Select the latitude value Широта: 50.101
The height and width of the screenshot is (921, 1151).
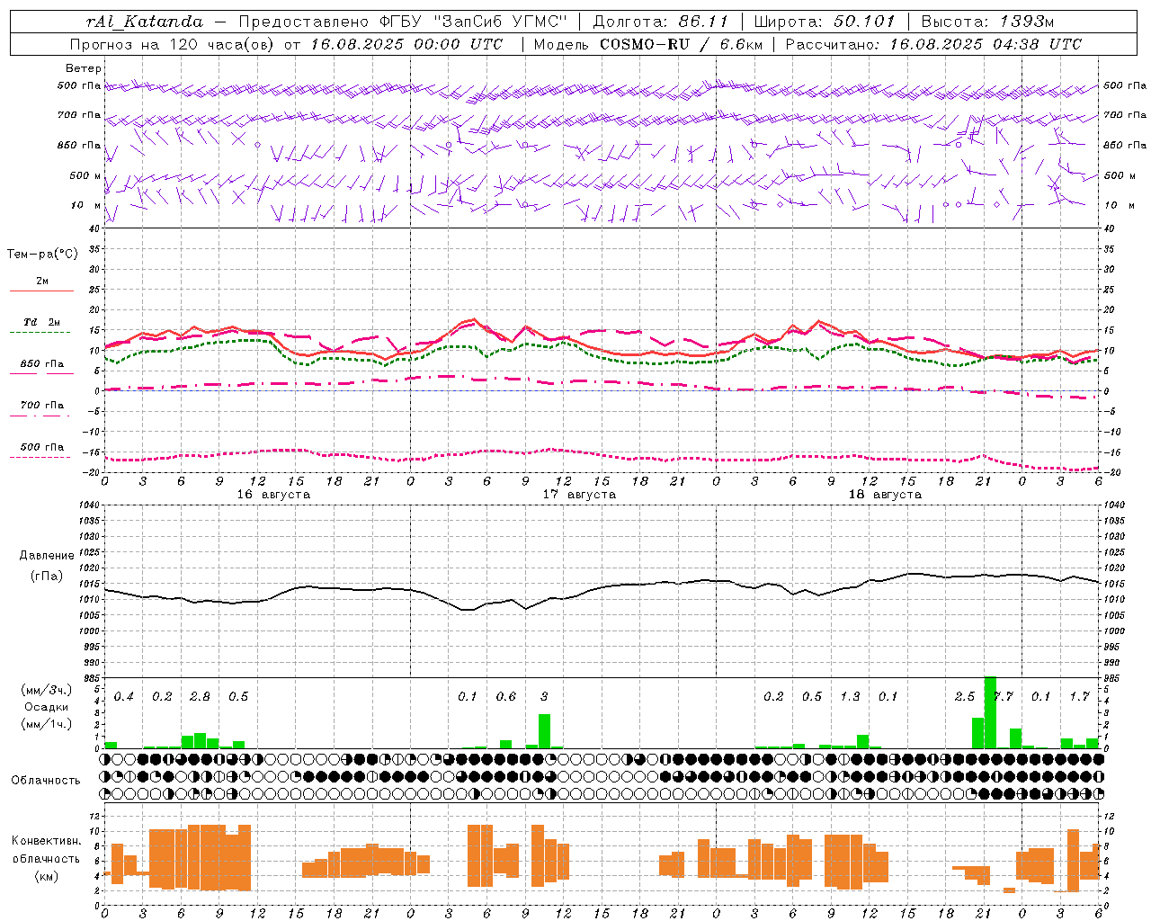pyautogui.click(x=825, y=22)
